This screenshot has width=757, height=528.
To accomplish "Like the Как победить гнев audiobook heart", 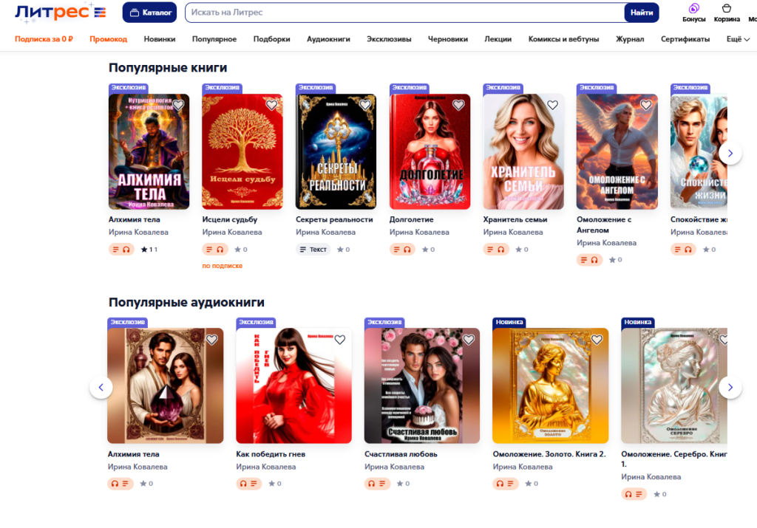I will coord(340,340).
